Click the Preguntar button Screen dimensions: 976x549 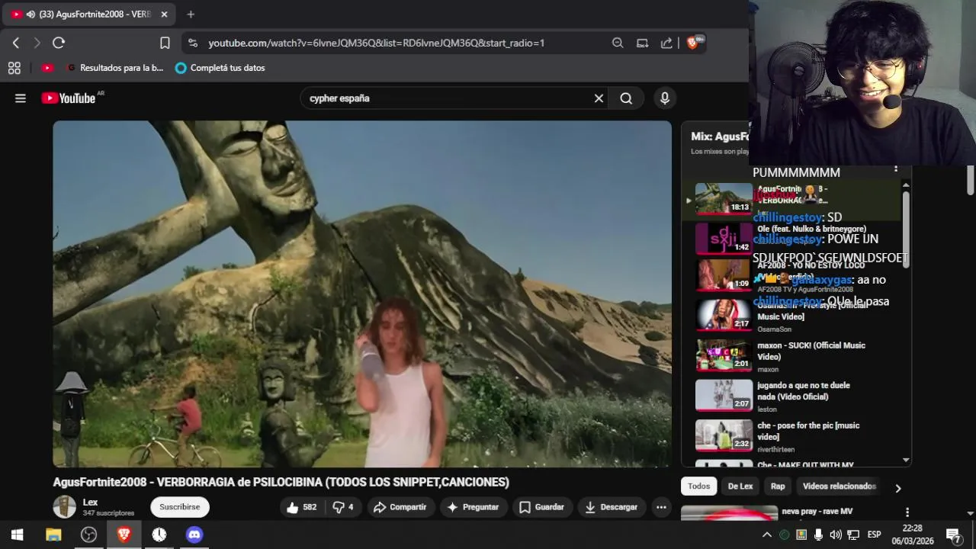point(473,507)
